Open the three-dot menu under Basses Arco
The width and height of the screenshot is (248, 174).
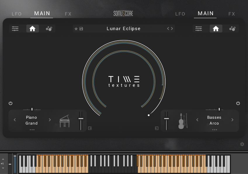point(215,130)
